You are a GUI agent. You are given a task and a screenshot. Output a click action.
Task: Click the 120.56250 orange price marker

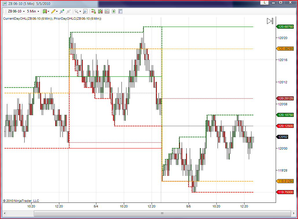tap(285, 49)
